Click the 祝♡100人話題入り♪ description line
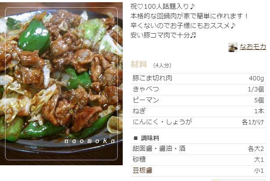This screenshot has width=270, height=181. [x=163, y=7]
